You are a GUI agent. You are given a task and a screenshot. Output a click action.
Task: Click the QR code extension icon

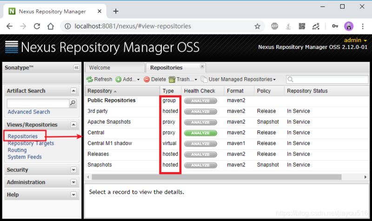pos(302,26)
